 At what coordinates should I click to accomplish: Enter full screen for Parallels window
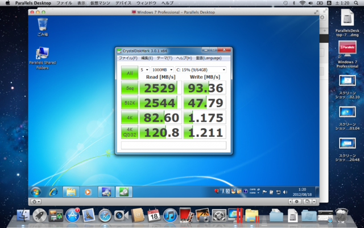click(x=316, y=12)
